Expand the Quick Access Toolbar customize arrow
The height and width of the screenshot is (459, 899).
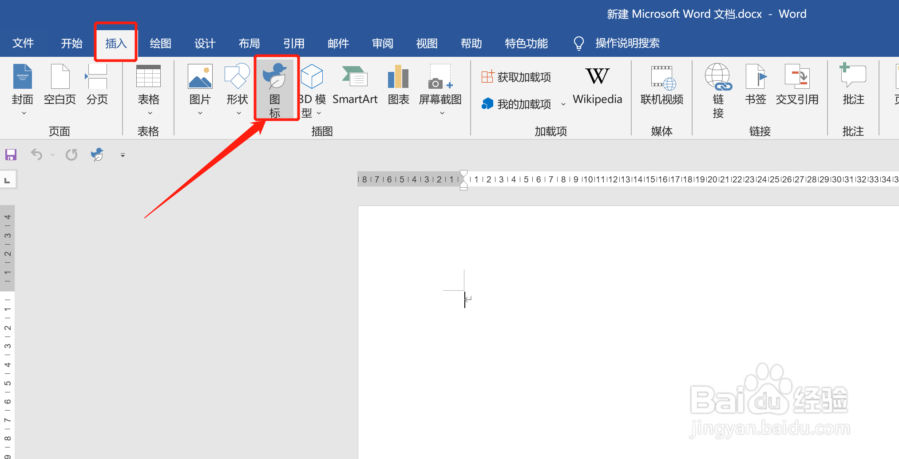[123, 155]
